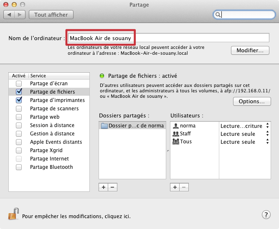
Task: Click the group icon beside Tous
Action: click(x=176, y=142)
